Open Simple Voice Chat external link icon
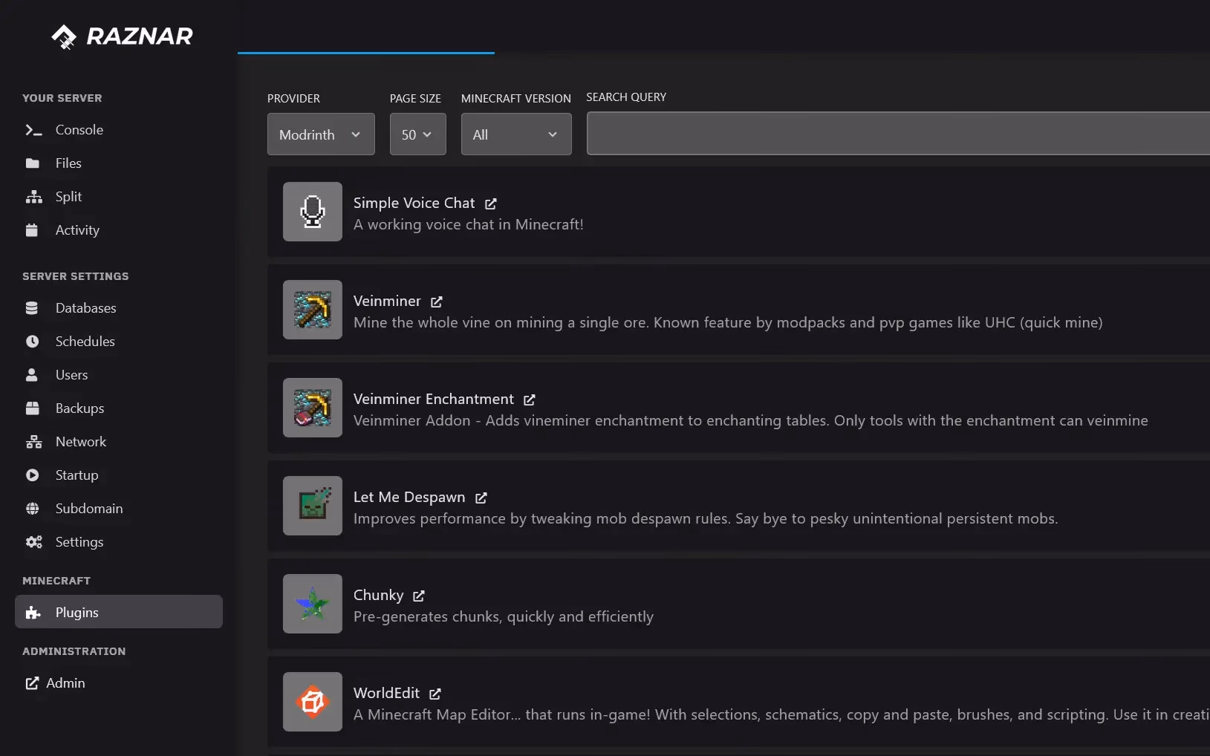This screenshot has height=756, width=1210. [x=491, y=203]
